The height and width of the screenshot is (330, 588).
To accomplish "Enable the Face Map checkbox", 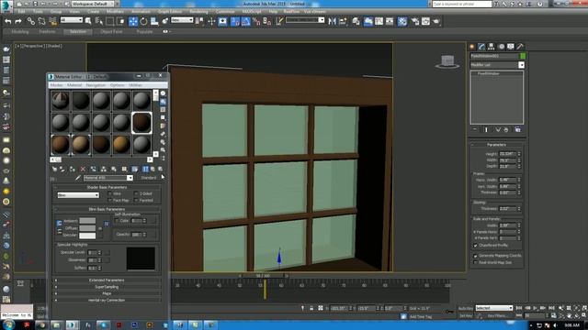I will click(110, 201).
